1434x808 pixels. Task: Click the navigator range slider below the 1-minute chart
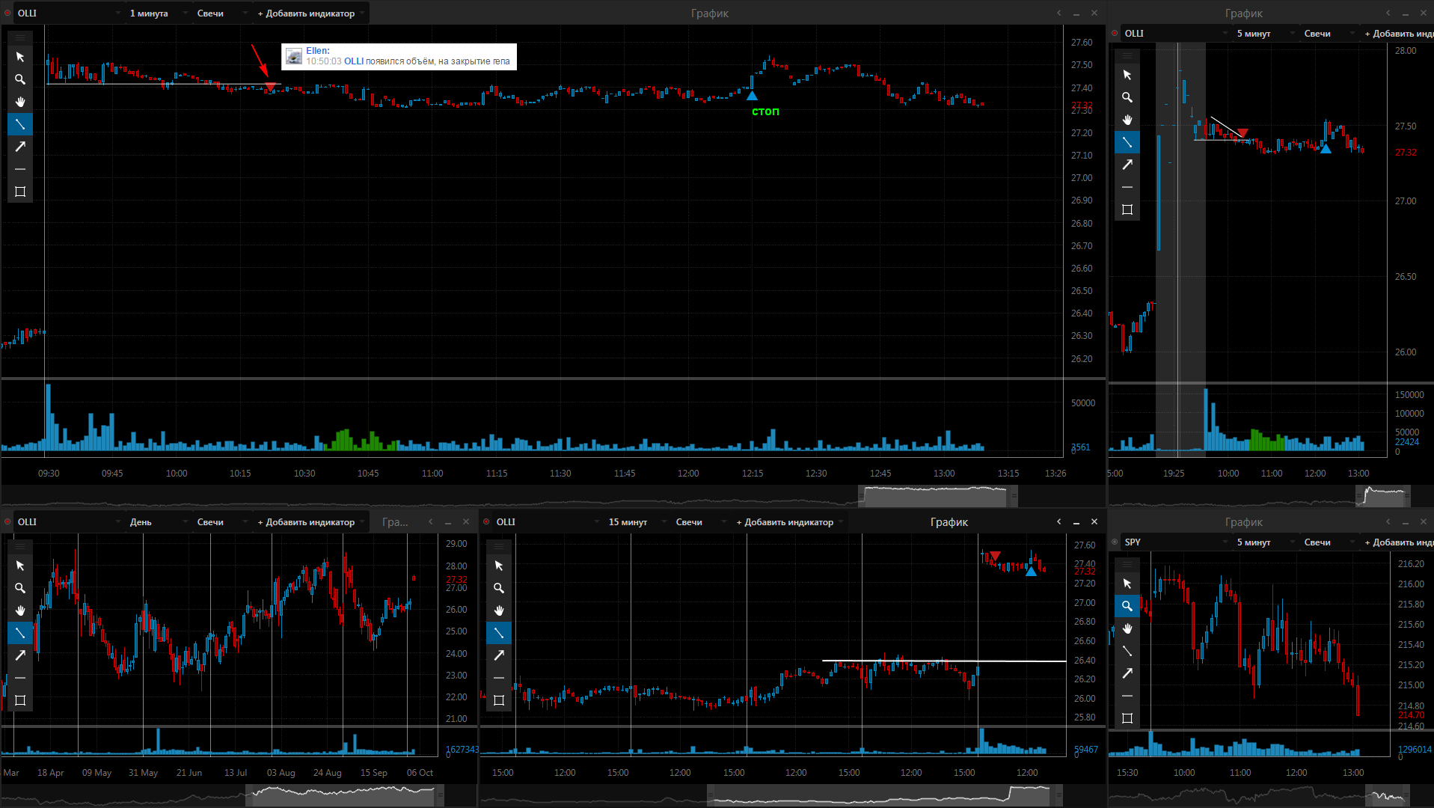pyautogui.click(x=937, y=495)
